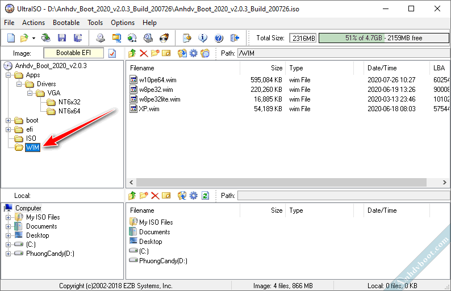451x291 pixels.
Task: Click the right scroll arrow of image list
Action: click(x=444, y=182)
